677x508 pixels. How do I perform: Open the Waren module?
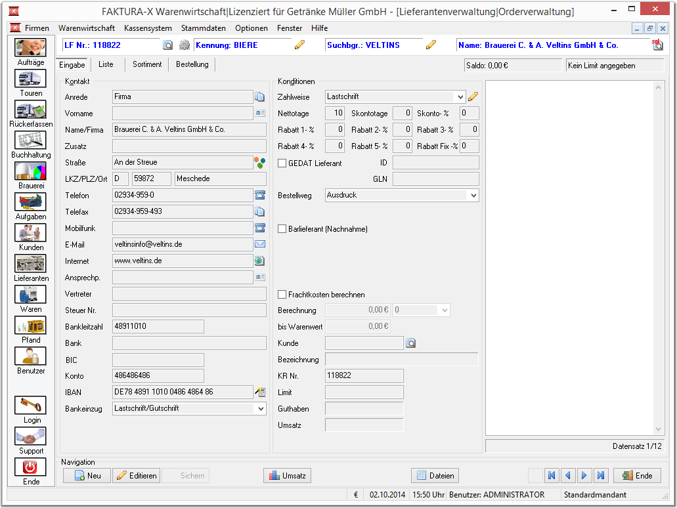30,294
